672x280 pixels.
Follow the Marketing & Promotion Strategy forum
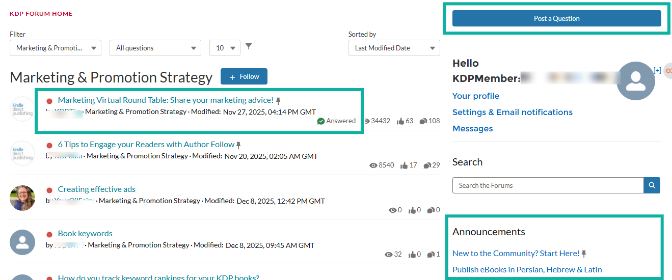click(x=244, y=76)
